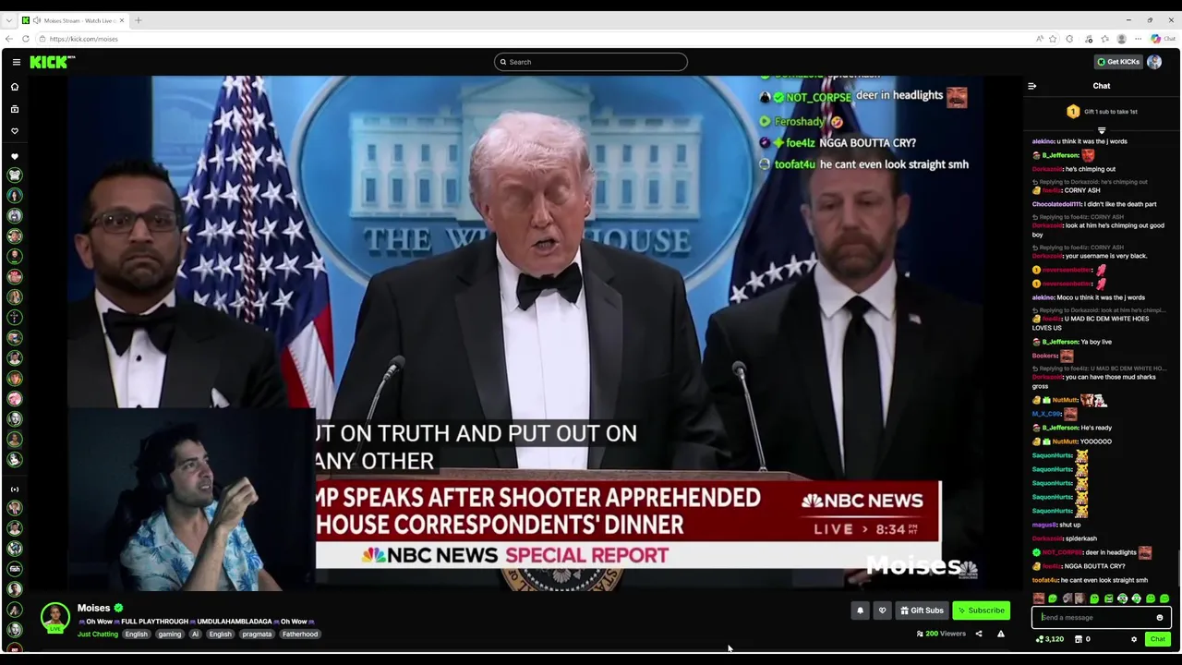Click the Gift Subs button
This screenshot has height=665, width=1182.
pos(922,611)
